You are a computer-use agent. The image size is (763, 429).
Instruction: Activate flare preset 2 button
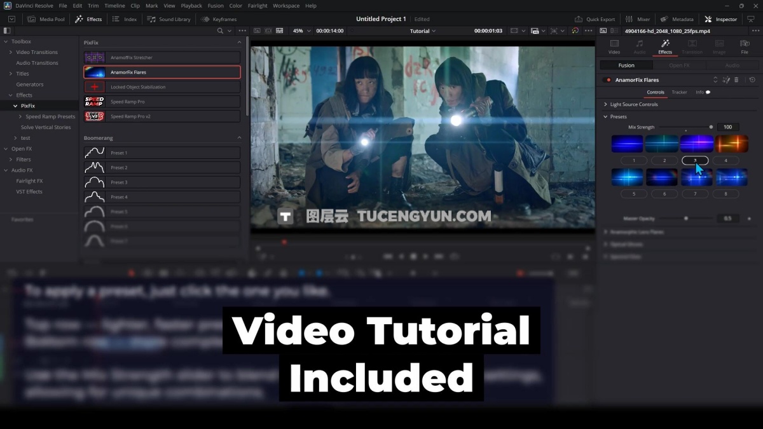(664, 161)
